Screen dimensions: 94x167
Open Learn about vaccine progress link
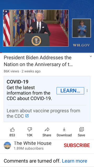43,113
